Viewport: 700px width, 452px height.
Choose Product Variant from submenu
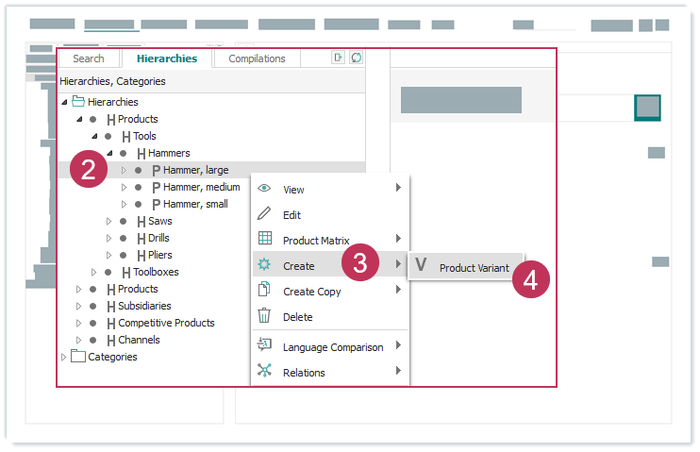(x=474, y=268)
